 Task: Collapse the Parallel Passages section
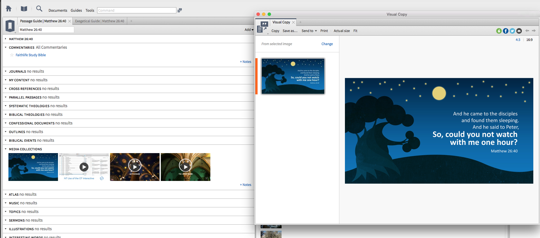point(6,97)
